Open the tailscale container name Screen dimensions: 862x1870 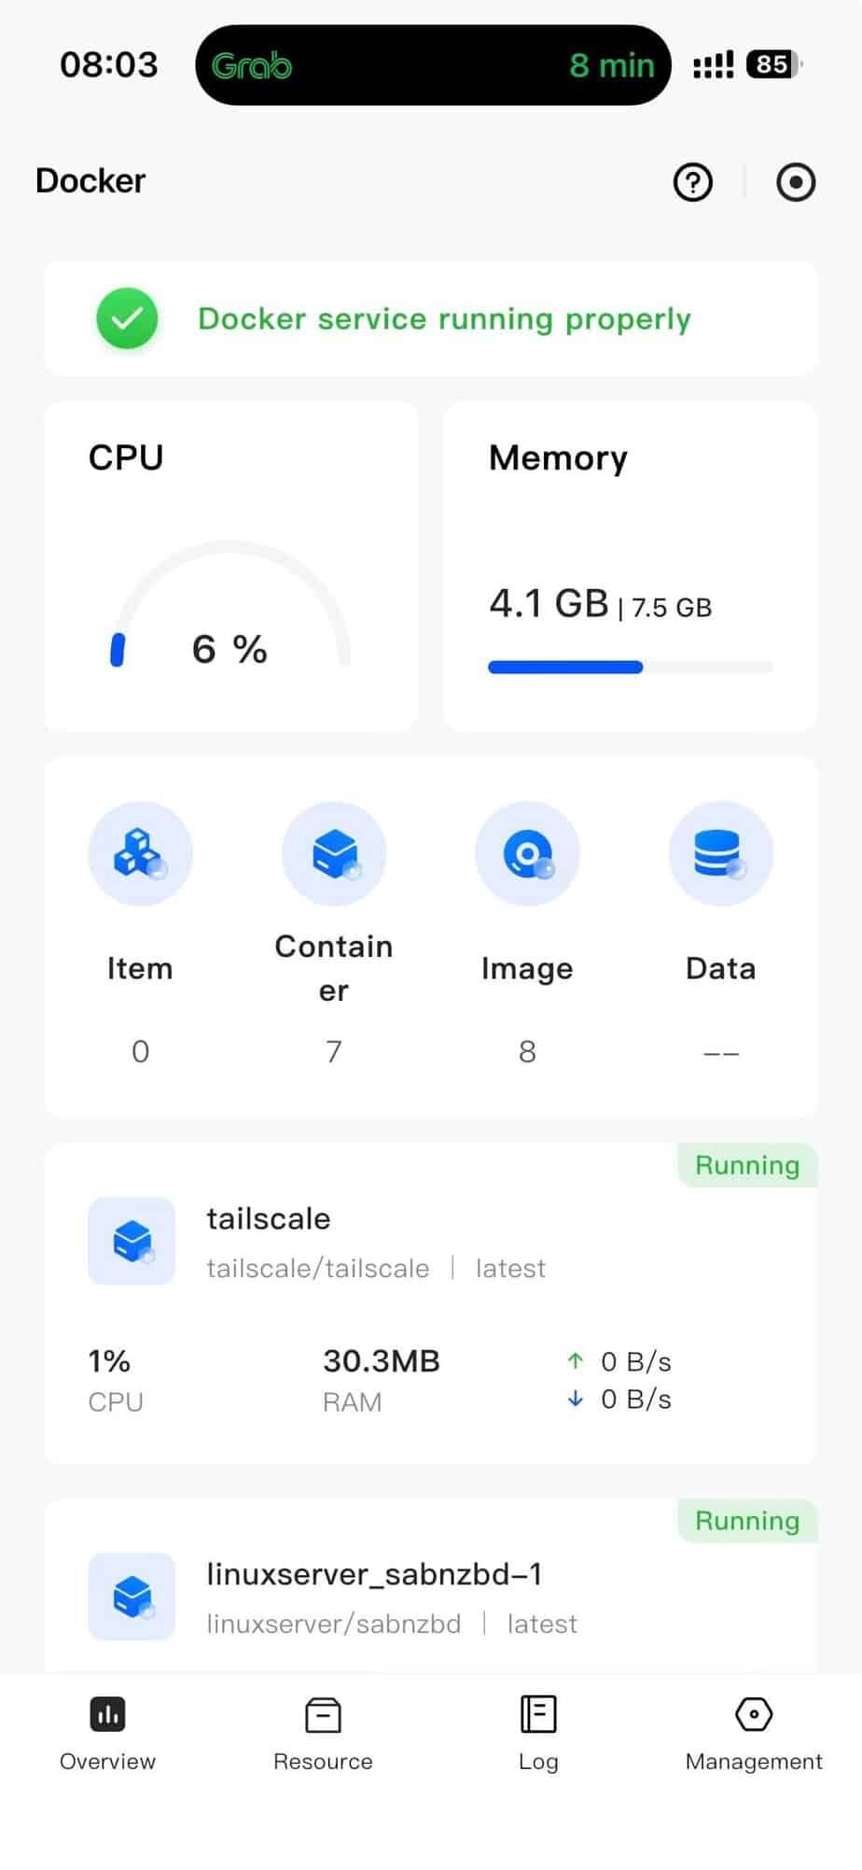(x=269, y=1218)
